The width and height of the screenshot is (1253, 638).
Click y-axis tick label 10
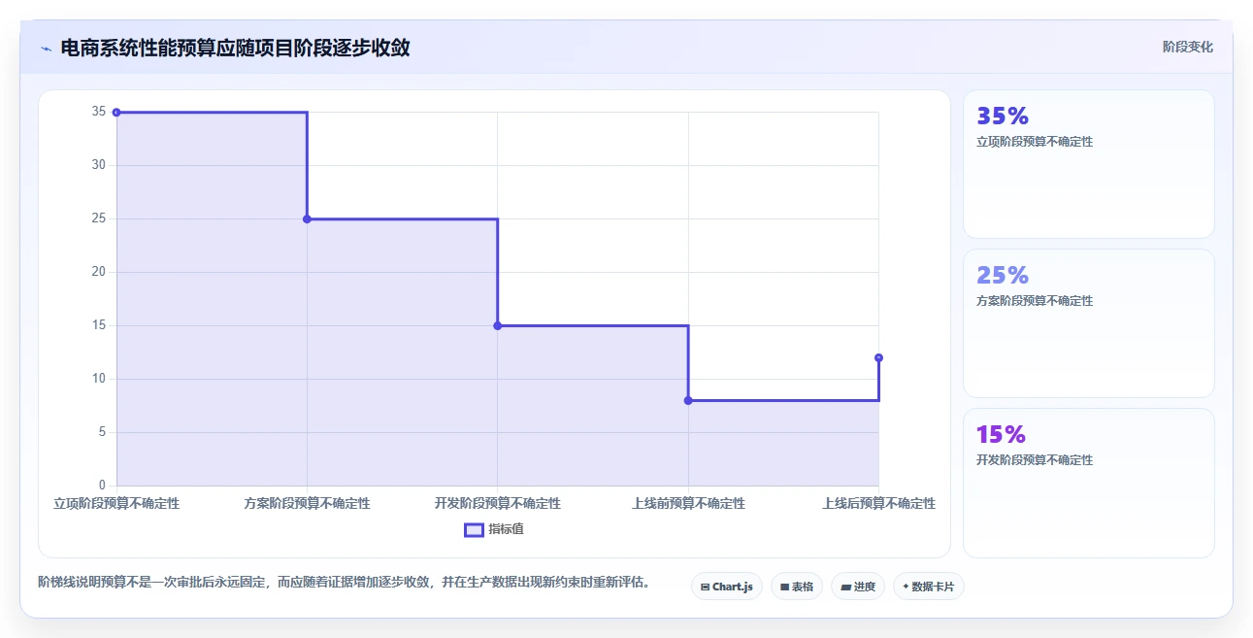98,379
